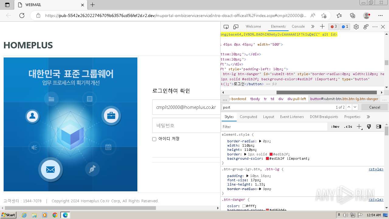389x219 pixels.
Task: Close the DevTools panel
Action: 383,27
